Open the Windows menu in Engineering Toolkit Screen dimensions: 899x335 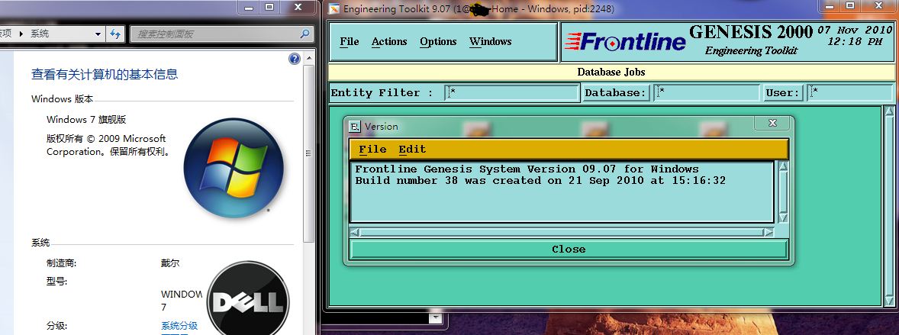[x=490, y=41]
